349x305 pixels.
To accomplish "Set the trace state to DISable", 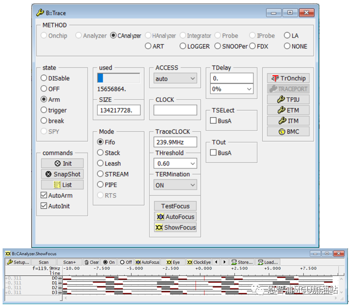I will click(55, 78).
